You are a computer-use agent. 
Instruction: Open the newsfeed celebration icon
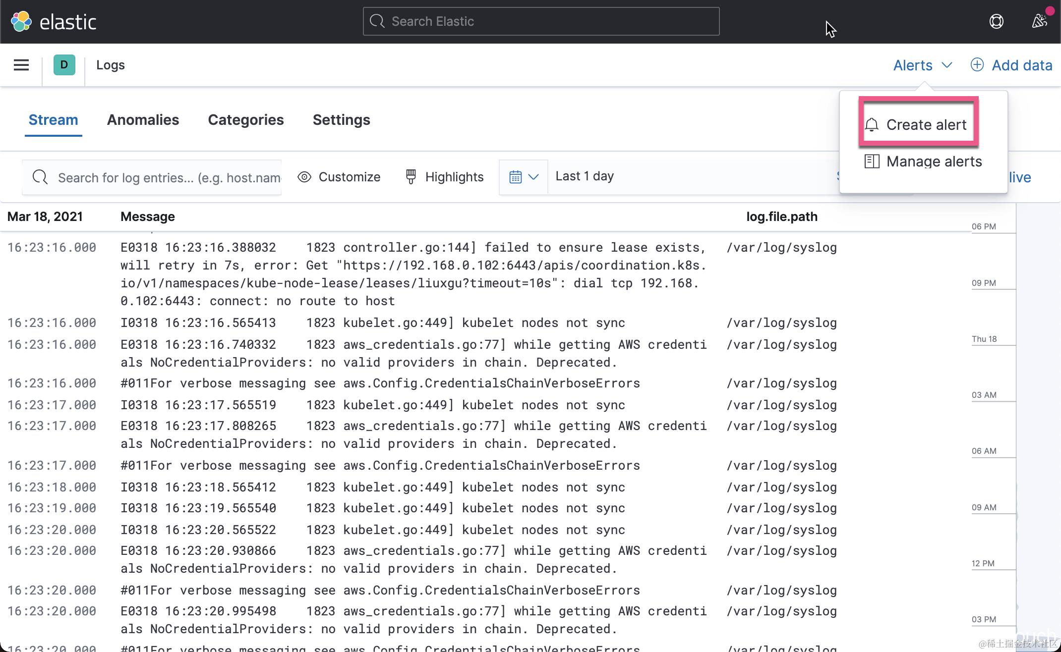point(1039,21)
